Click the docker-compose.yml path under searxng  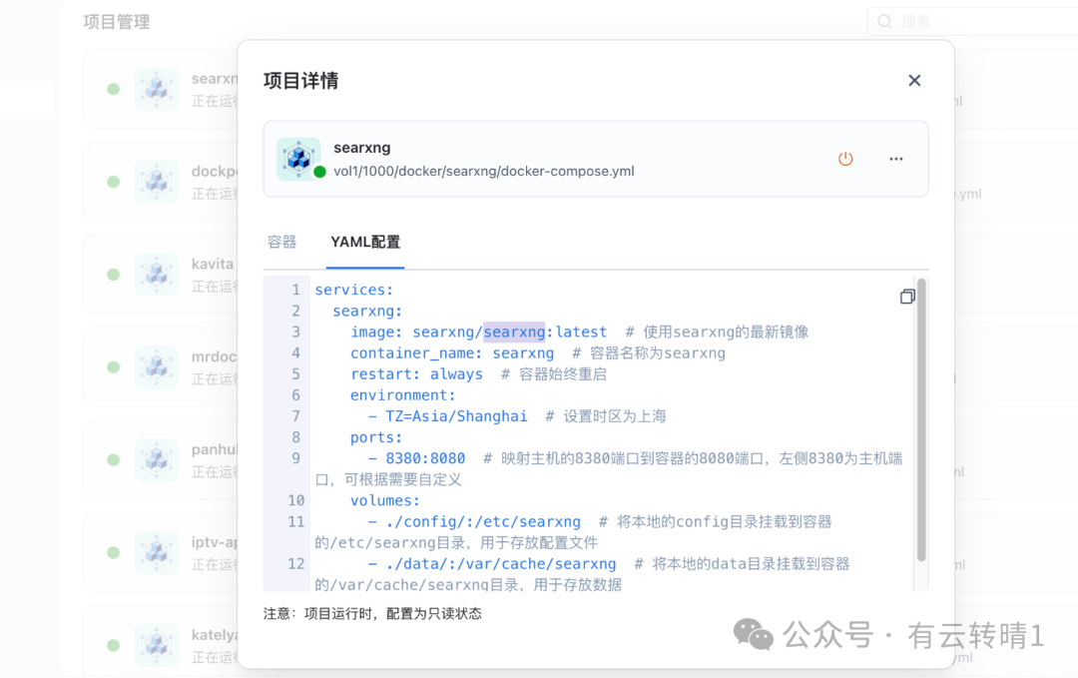click(484, 171)
